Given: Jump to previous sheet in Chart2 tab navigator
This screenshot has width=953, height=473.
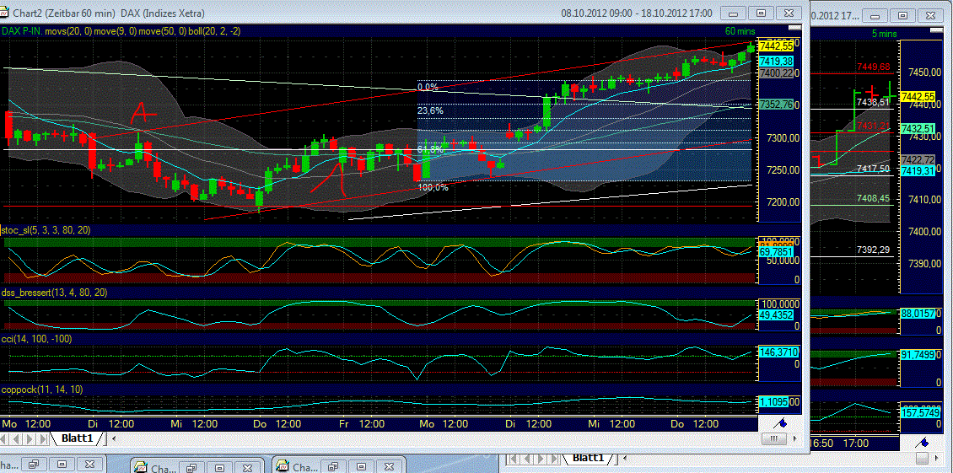Looking at the screenshot, I should [x=16, y=438].
